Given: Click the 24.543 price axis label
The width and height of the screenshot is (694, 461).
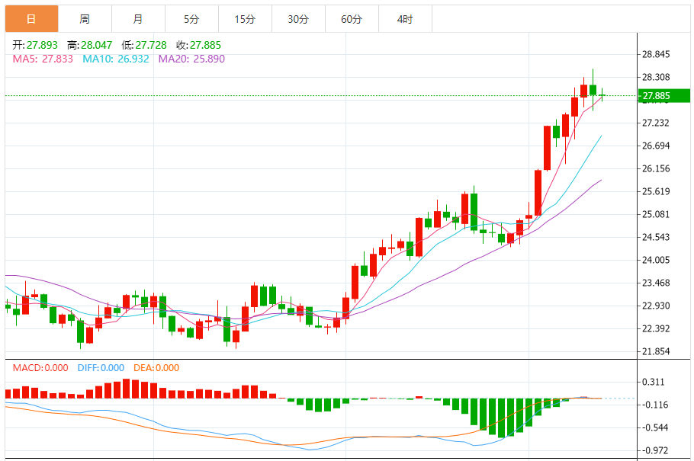Looking at the screenshot, I should pyautogui.click(x=656, y=237).
